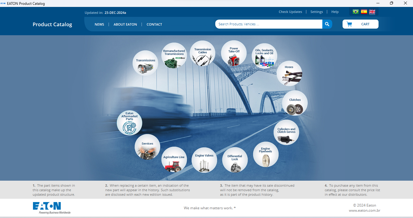Open the Transmissions category
Image resolution: width=413 pixels, height=218 pixels.
[145, 63]
